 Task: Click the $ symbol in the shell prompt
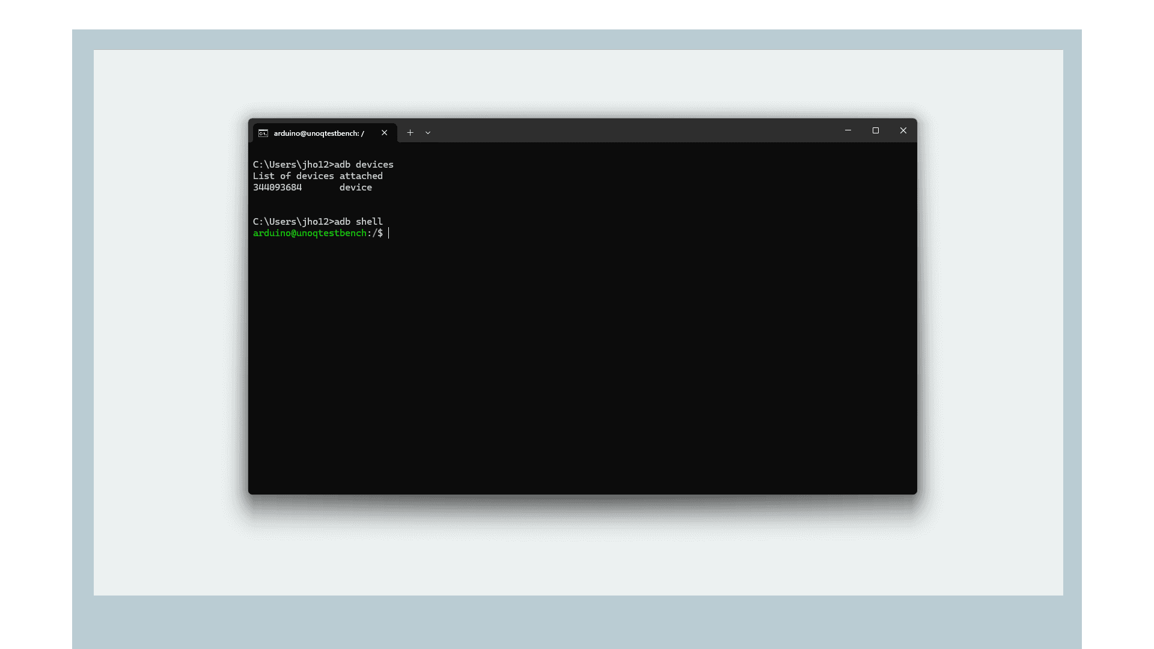(x=380, y=233)
